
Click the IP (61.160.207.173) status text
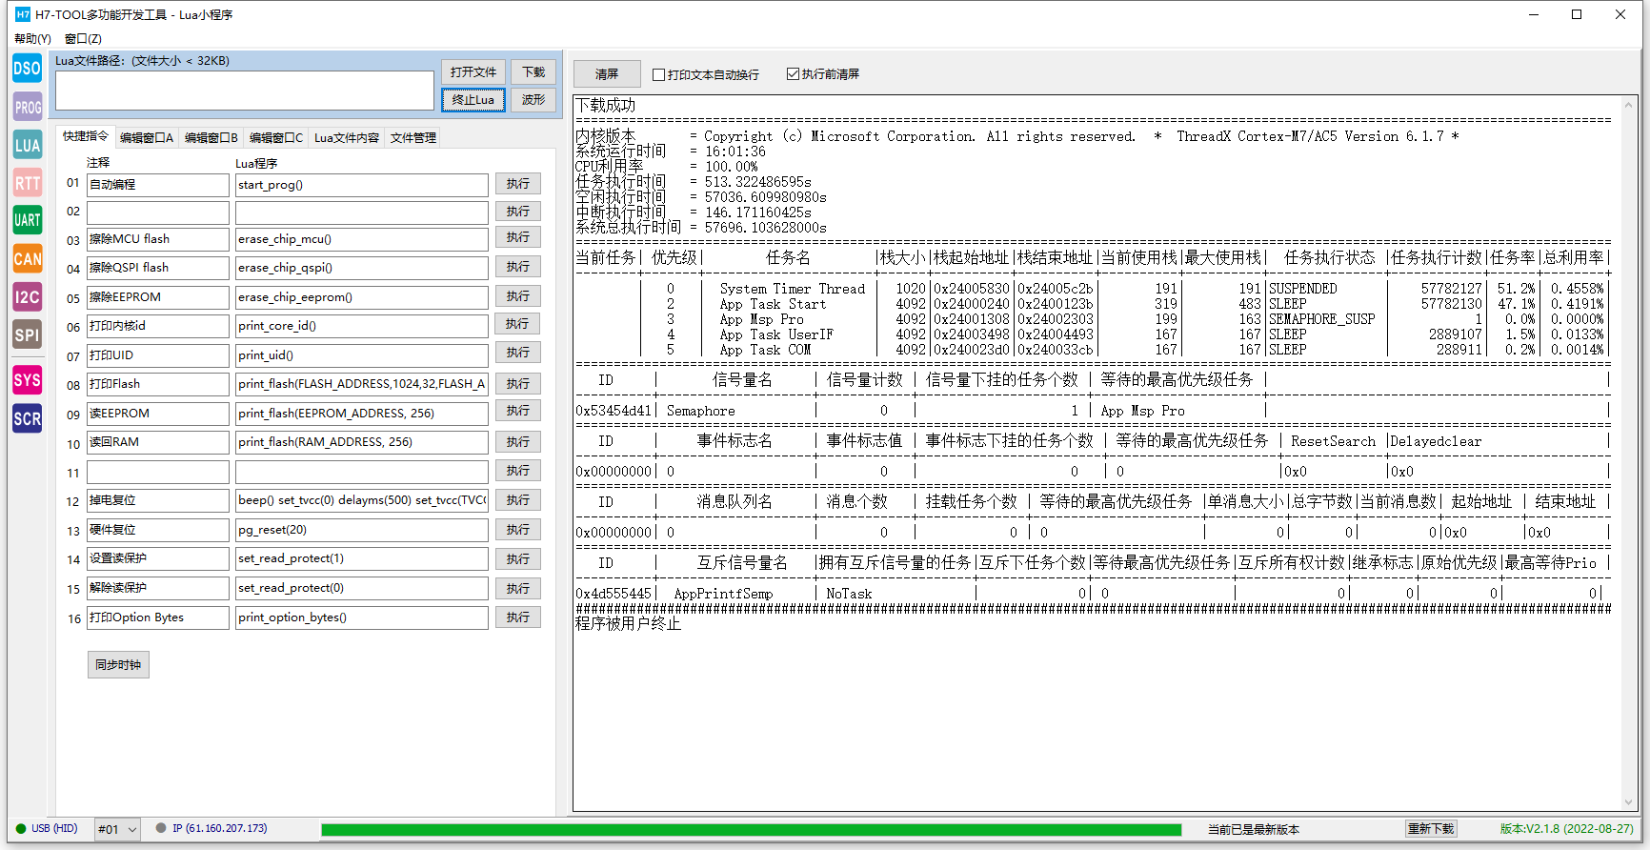220,828
